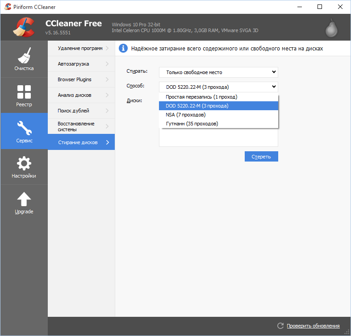Viewport: 351px width, 336px height.
Task: Click the refresh icon beside update link
Action: click(280, 326)
